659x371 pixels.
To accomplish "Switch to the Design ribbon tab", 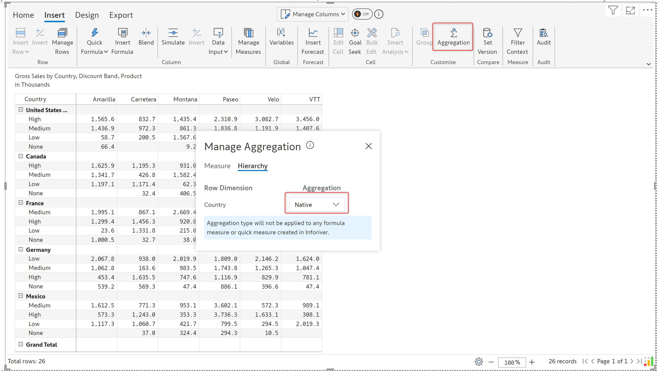I will (87, 15).
